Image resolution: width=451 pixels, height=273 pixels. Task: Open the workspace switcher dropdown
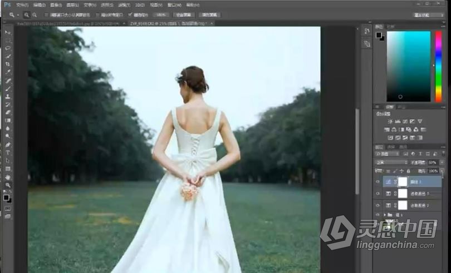point(429,15)
